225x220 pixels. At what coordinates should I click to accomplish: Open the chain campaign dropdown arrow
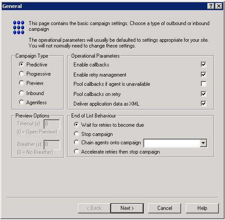tap(203, 143)
